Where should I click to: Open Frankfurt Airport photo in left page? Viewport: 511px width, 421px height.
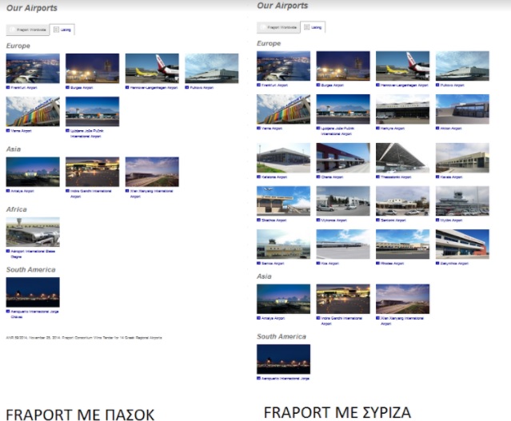pos(33,69)
